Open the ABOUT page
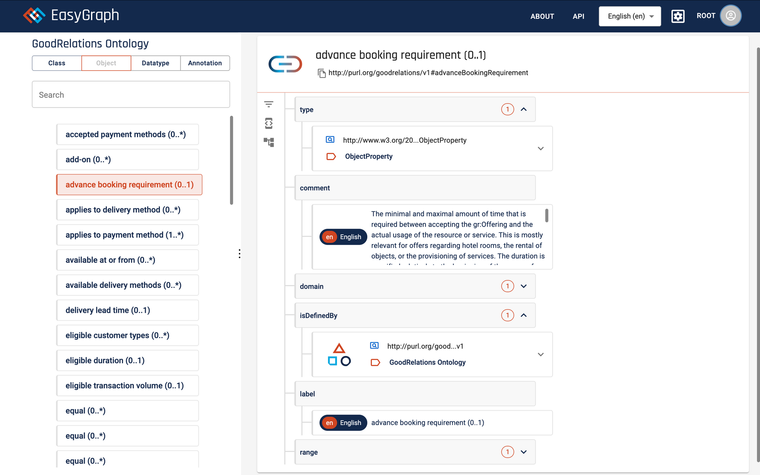This screenshot has height=475, width=760. point(542,16)
